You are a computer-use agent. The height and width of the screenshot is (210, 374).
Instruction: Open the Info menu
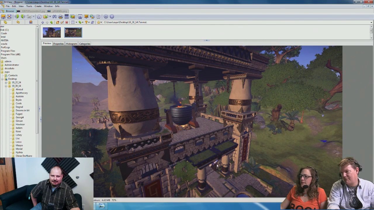(x=57, y=6)
